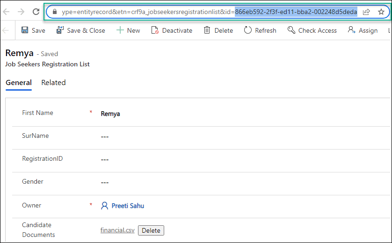Click the Job Seekers Registration List subtitle

coord(47,64)
